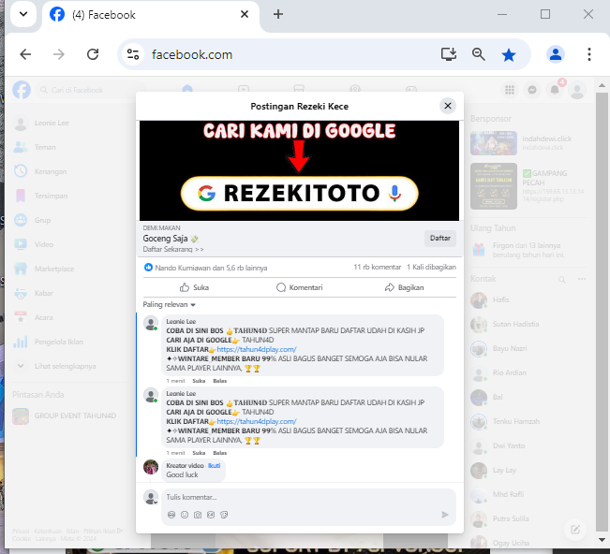Open the 11 rb komentar count
This screenshot has height=554, width=610.
click(377, 268)
